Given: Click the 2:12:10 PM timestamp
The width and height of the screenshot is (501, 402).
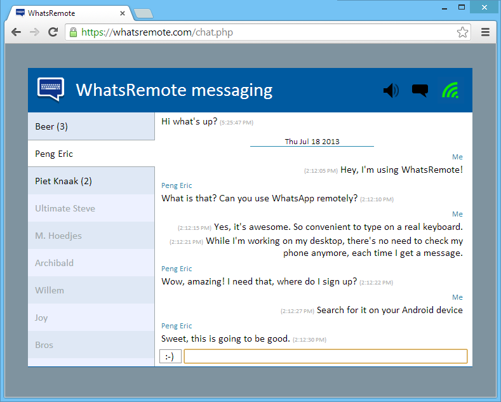Looking at the screenshot, I should 377,199.
